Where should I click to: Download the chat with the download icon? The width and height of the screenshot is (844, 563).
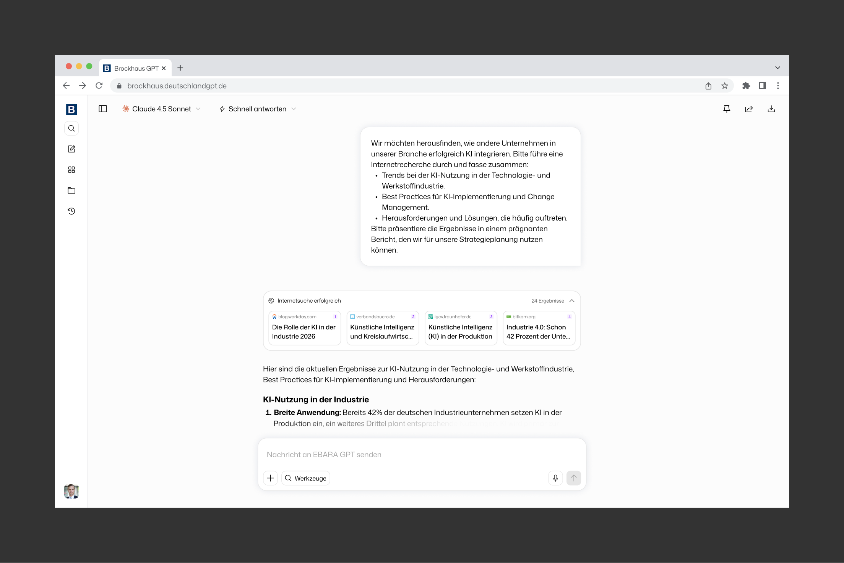771,109
